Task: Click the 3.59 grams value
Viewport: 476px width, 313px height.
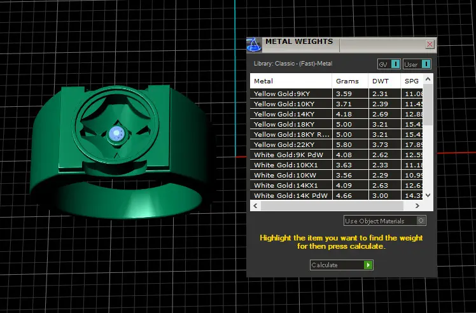Action: (344, 94)
